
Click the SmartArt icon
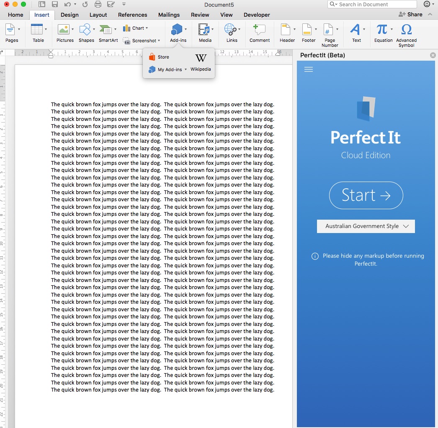[106, 29]
